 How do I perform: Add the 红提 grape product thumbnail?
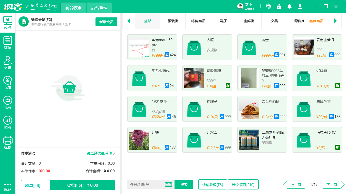coord(139,140)
